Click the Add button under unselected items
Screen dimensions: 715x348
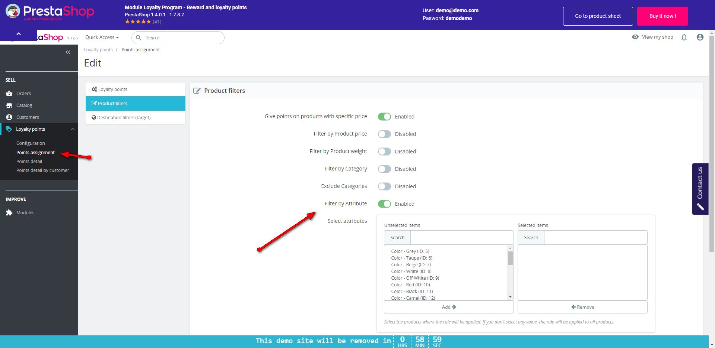coord(448,307)
